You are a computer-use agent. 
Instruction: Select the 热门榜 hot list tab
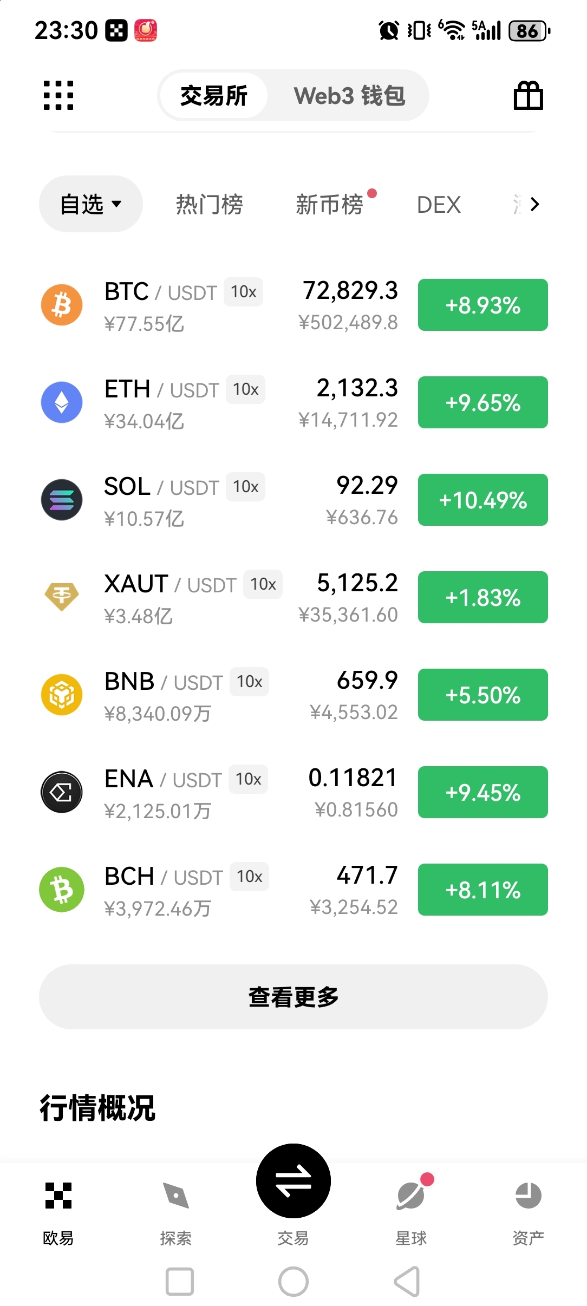pyautogui.click(x=210, y=205)
